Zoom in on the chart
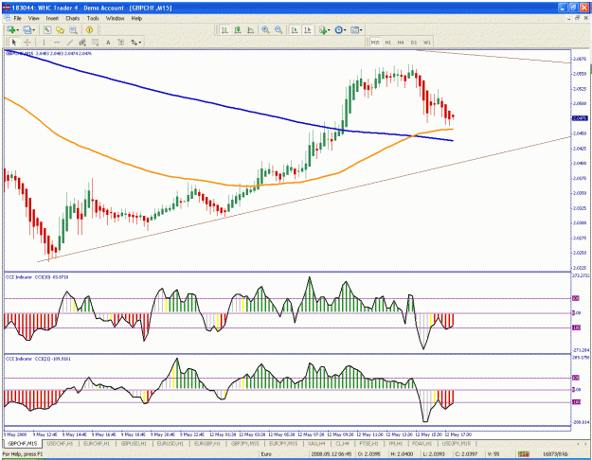The width and height of the screenshot is (592, 460). [266, 29]
